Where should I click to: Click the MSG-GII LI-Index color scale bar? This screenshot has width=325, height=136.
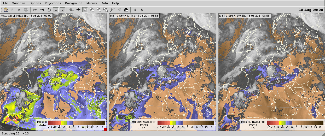[x=74, y=122]
